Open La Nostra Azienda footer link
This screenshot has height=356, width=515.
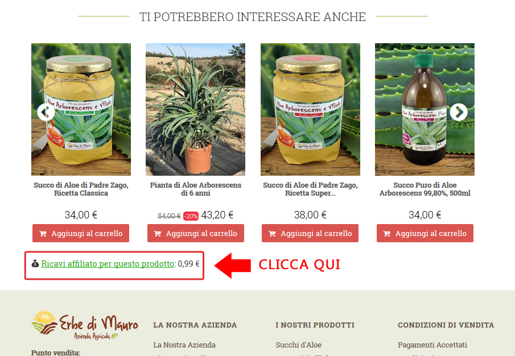pyautogui.click(x=184, y=345)
